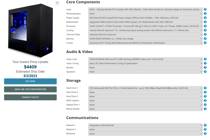210x140 pixels.
Task: Show help for Video Tuning
Action: point(205,63)
